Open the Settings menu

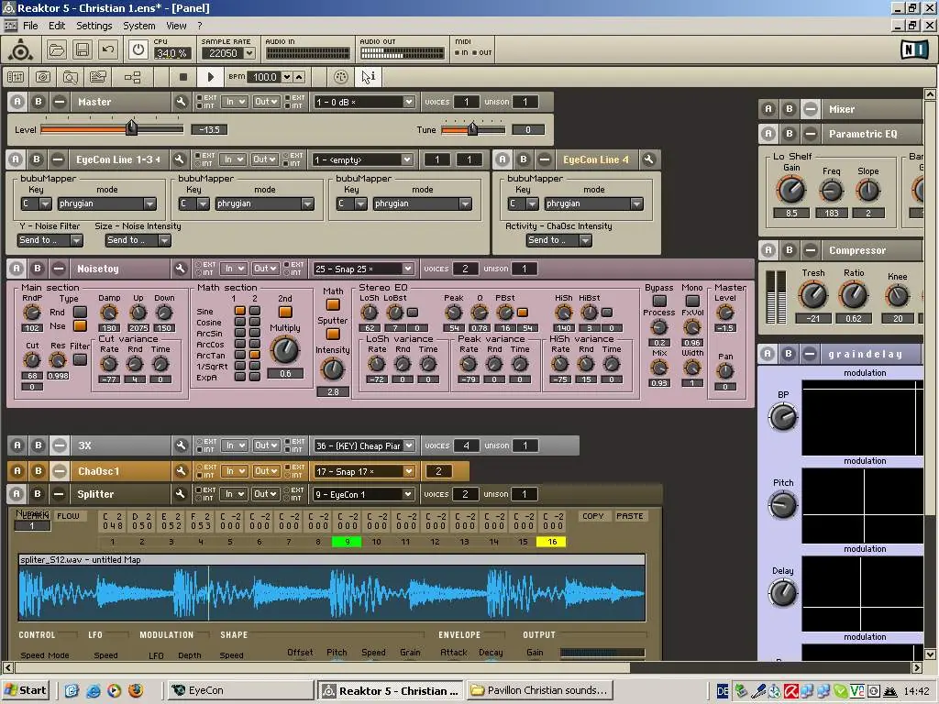pos(94,26)
